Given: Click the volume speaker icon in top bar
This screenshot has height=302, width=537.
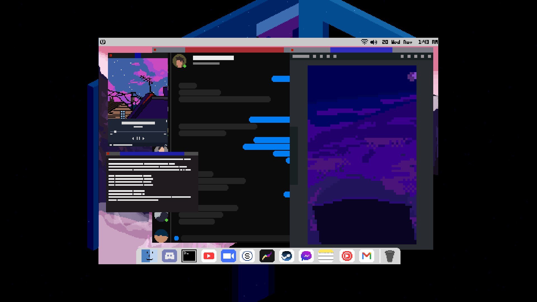Looking at the screenshot, I should click(x=374, y=42).
